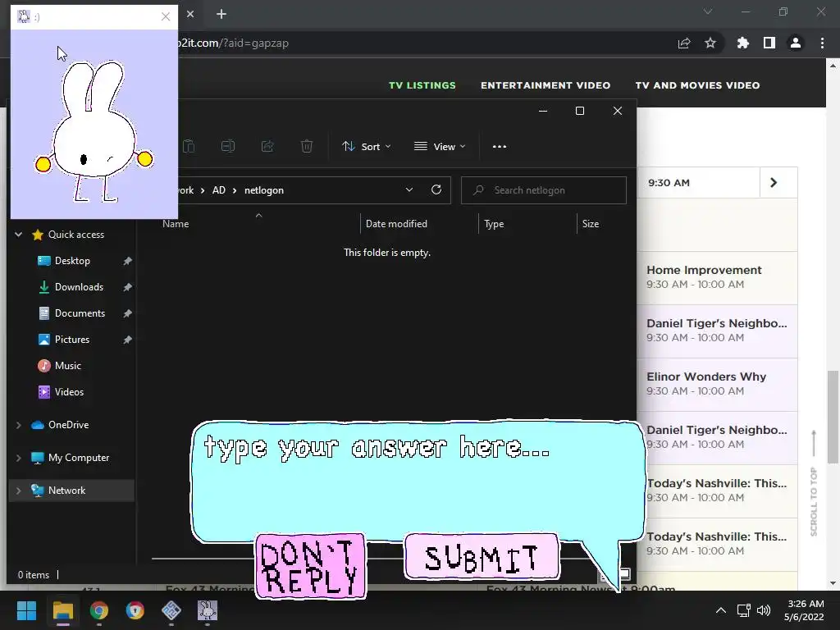The image size is (840, 630).
Task: Refresh the netlogon folder
Action: tap(436, 189)
